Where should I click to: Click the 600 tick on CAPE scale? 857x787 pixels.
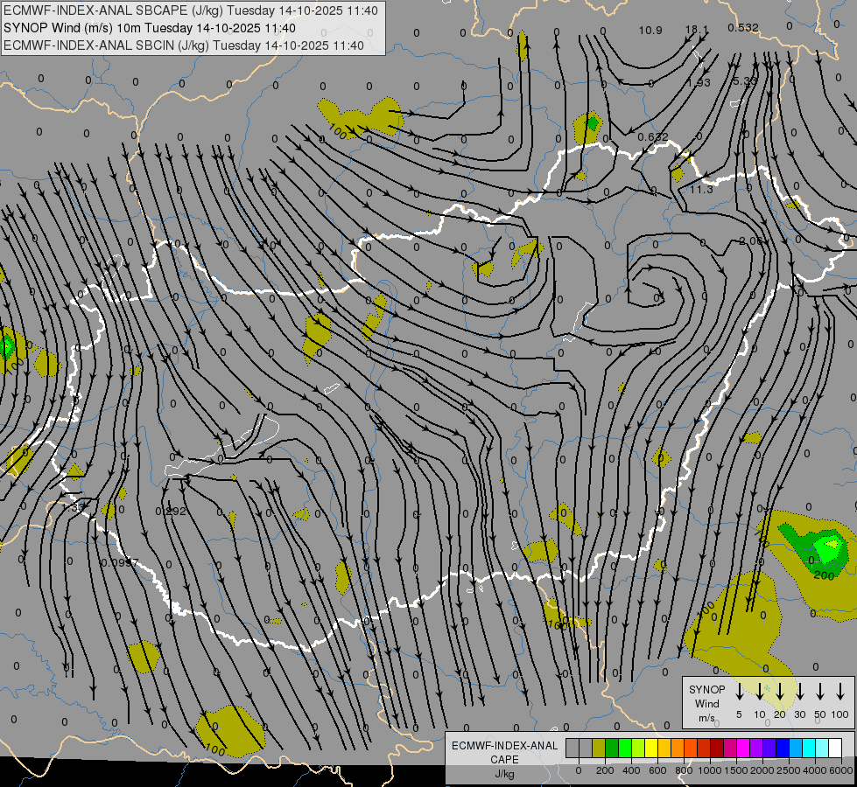[x=657, y=770]
